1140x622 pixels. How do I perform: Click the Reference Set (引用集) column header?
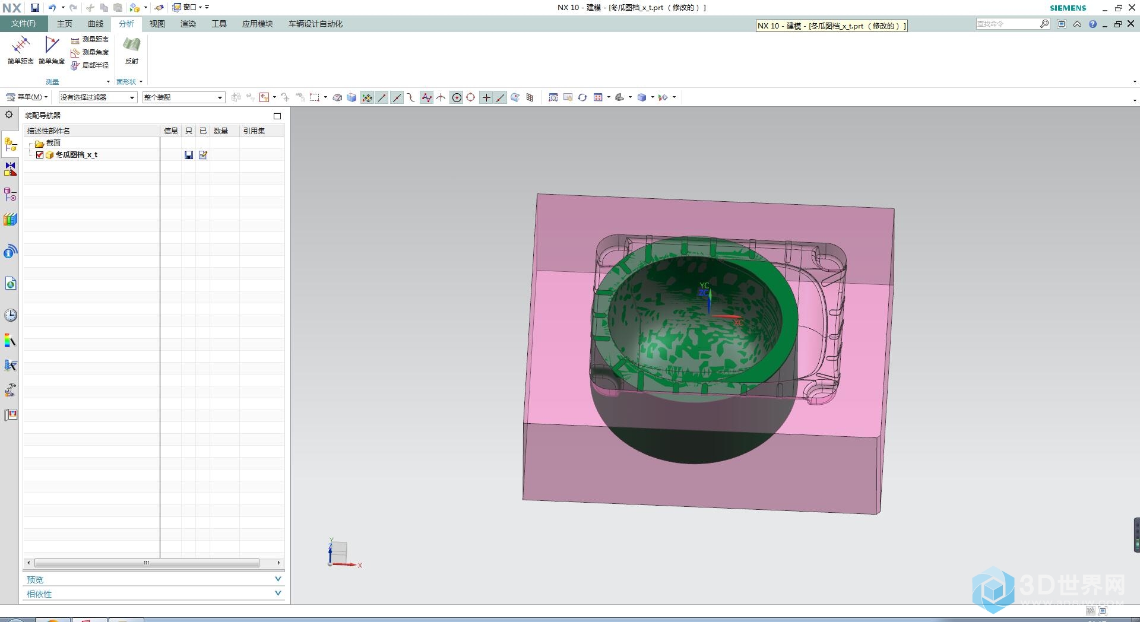tap(262, 131)
